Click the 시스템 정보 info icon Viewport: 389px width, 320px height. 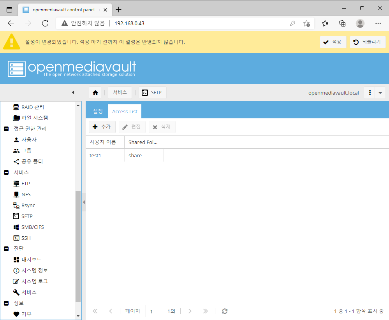16,271
